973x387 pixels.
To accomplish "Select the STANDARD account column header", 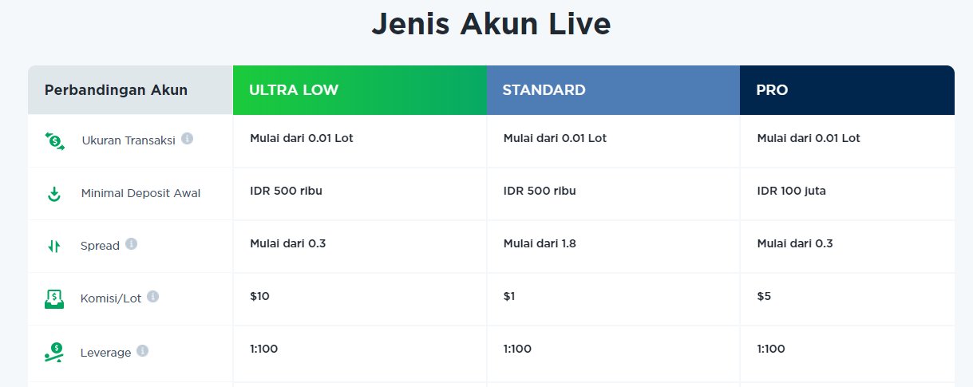I will [x=613, y=90].
